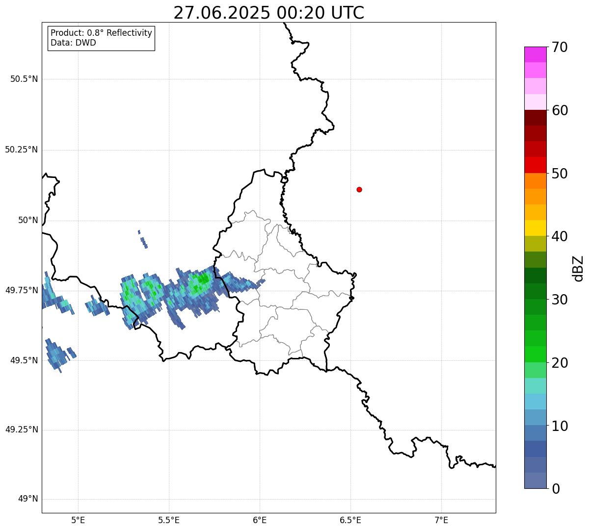Click the 50.5°N latitude label
The image size is (590, 530).
pos(24,79)
